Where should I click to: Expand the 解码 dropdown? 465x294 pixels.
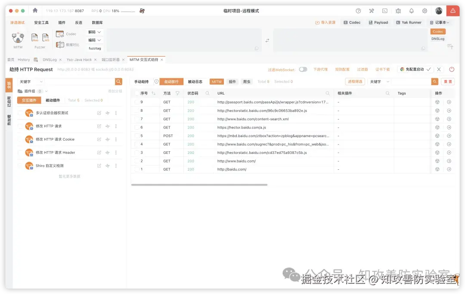click(94, 31)
